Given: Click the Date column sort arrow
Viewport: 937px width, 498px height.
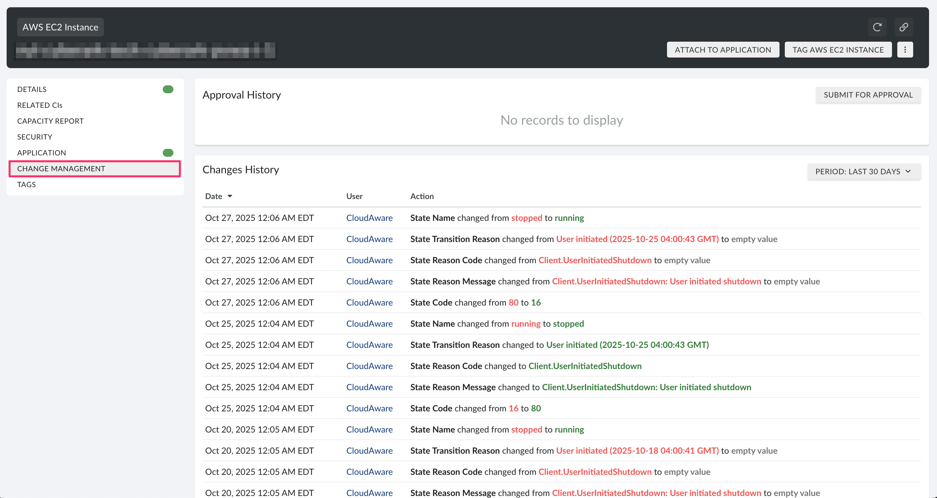Looking at the screenshot, I should click(x=230, y=196).
